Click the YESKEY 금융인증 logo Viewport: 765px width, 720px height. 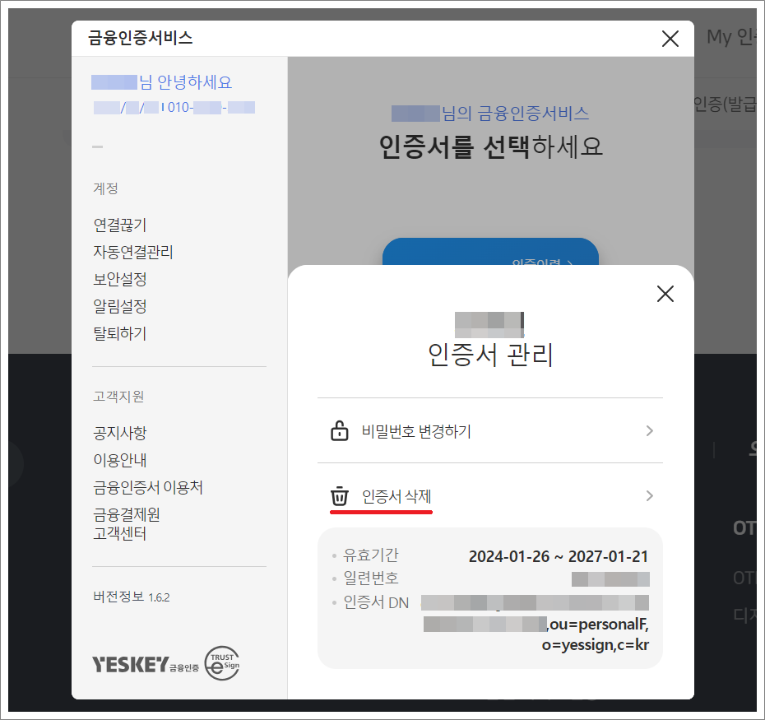(146, 664)
